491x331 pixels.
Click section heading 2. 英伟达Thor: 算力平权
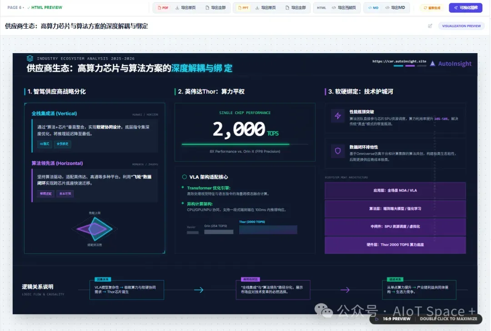(x=211, y=92)
